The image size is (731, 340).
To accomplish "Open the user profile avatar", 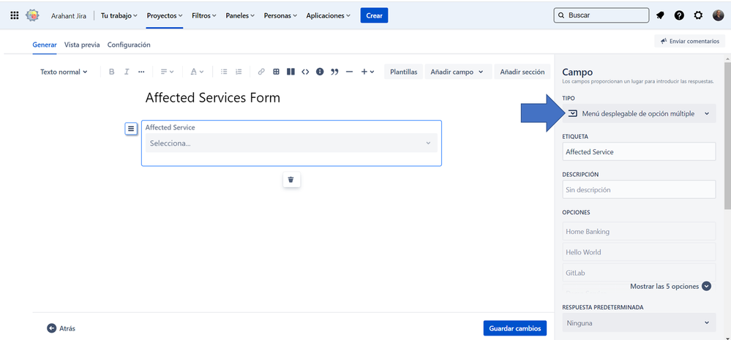I will coord(718,15).
